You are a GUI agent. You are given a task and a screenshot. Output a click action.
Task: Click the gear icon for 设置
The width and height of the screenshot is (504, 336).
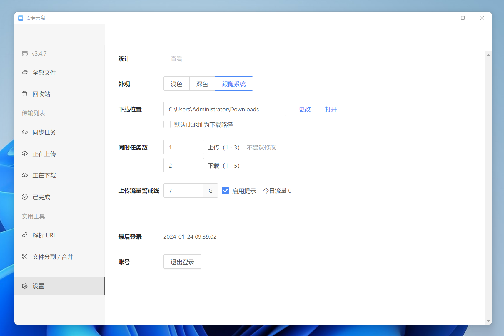pos(25,286)
